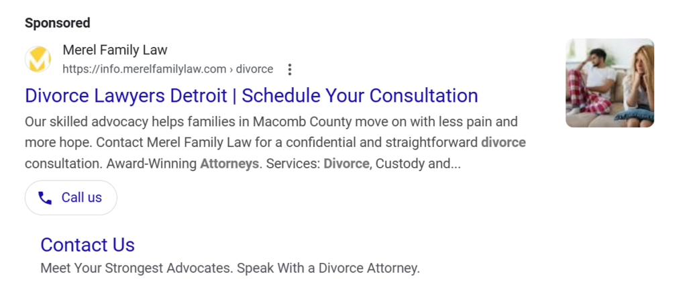Click the bold "Divorce" after "Services:"
Image resolution: width=687 pixels, height=283 pixels.
click(x=346, y=164)
